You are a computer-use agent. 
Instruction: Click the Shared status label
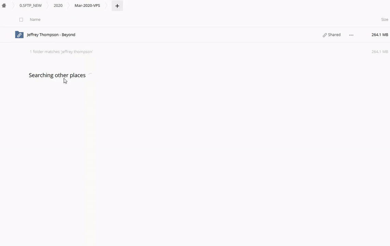(334, 35)
